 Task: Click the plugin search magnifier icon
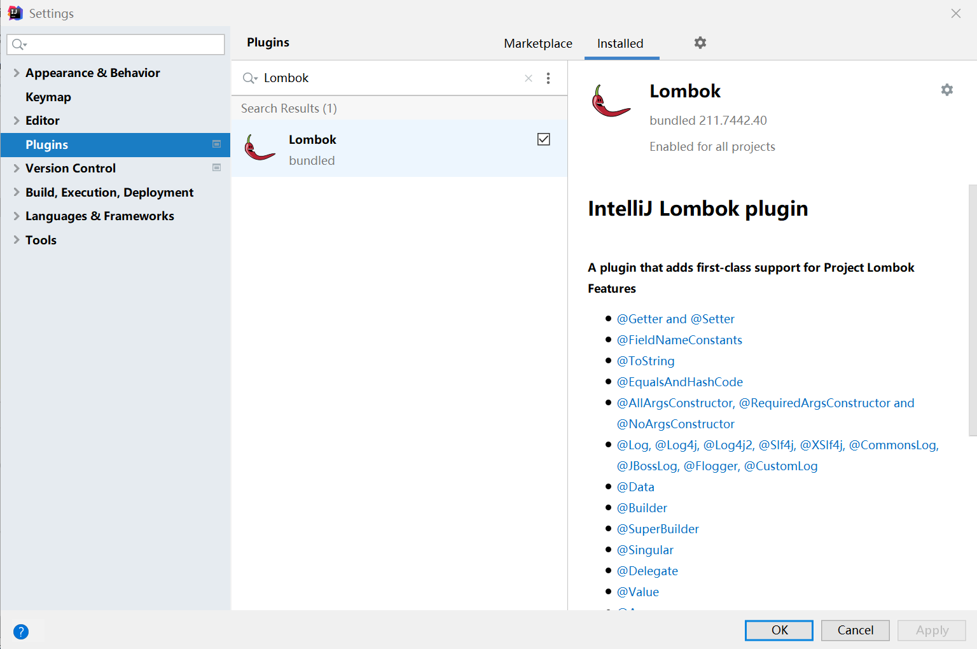(x=249, y=78)
